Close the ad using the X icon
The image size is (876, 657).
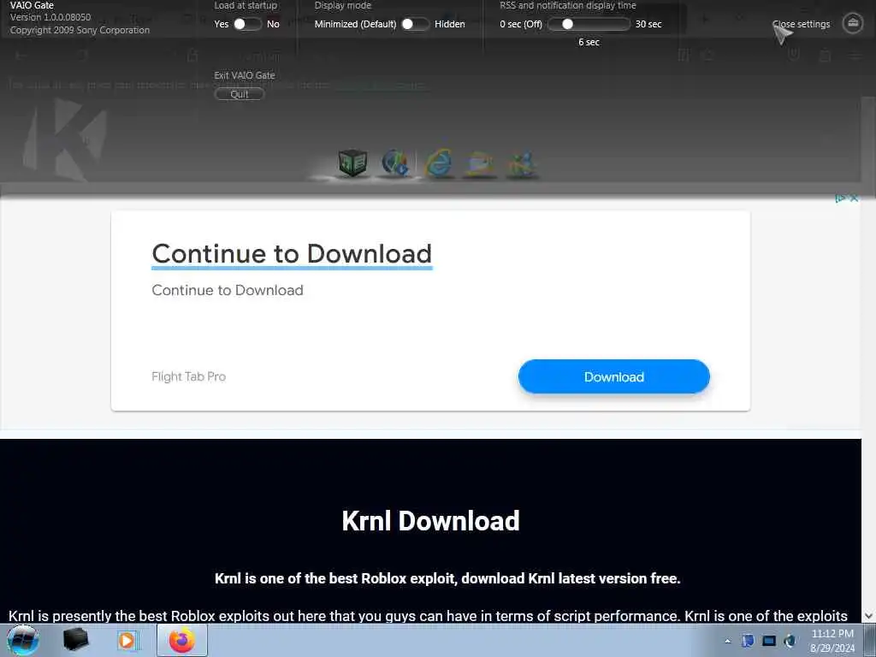tap(854, 198)
